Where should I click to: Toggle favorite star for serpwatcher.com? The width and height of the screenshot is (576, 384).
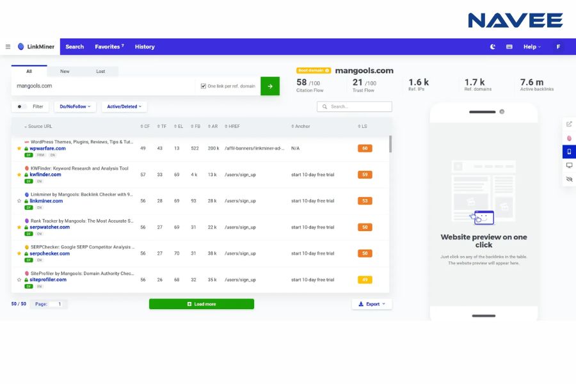click(x=19, y=227)
